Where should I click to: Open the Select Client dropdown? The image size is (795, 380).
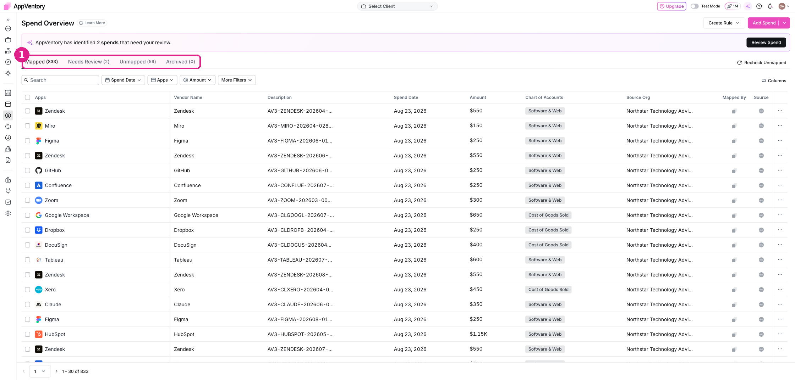click(x=397, y=6)
